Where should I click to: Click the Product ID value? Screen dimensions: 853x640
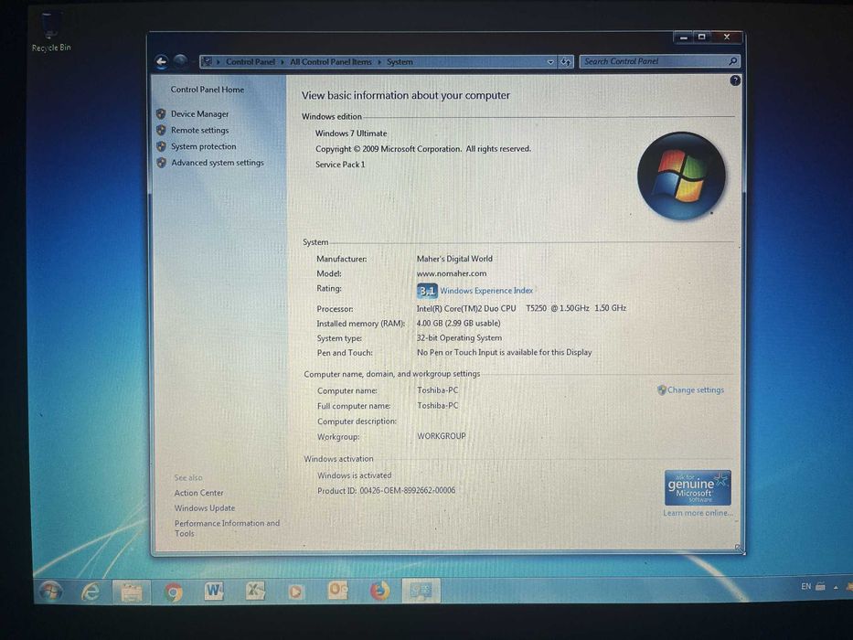(x=408, y=490)
